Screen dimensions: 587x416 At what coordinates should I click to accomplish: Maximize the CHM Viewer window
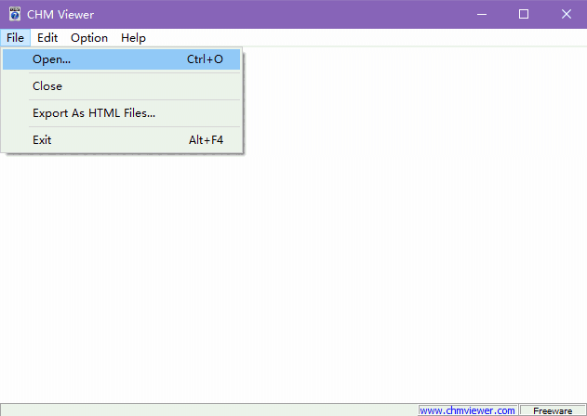pos(524,14)
